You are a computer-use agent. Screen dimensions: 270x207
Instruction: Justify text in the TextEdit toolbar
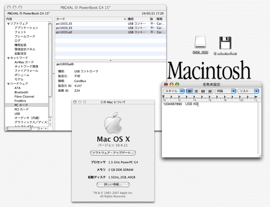point(203,91)
